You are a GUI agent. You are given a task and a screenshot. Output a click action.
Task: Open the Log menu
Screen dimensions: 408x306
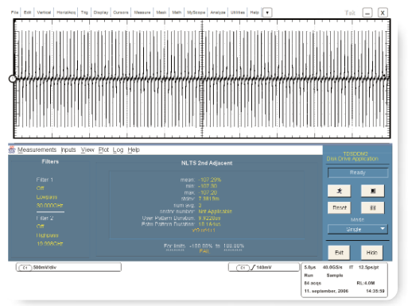click(118, 149)
